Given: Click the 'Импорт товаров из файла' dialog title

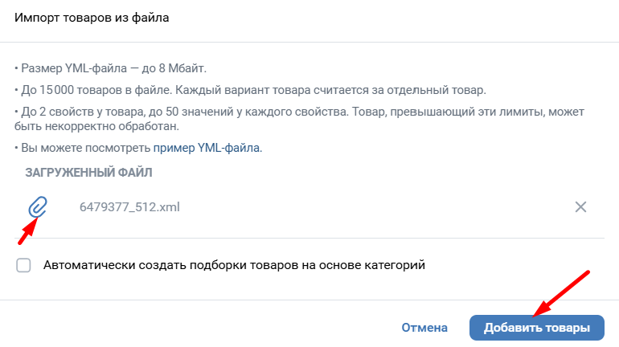Looking at the screenshot, I should tap(92, 18).
